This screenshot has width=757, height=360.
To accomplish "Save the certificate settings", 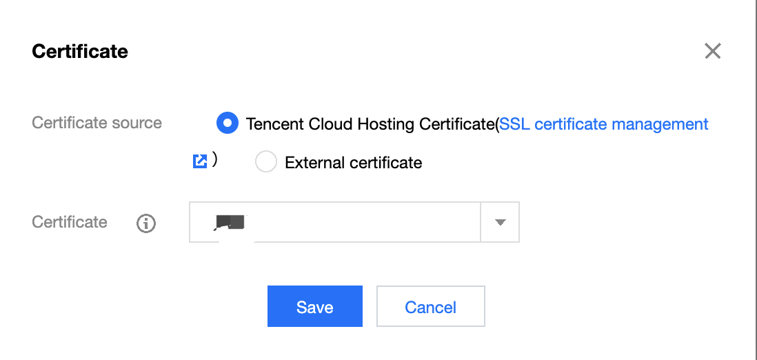I will pos(315,306).
